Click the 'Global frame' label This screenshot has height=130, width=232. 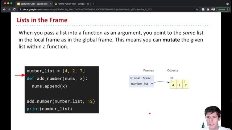(x=141, y=78)
